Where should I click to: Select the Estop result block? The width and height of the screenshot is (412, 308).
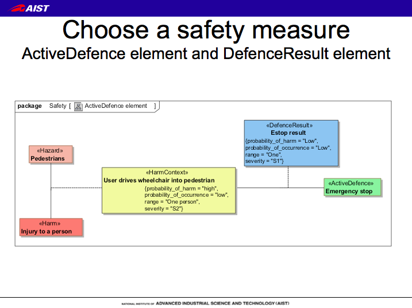(x=291, y=143)
